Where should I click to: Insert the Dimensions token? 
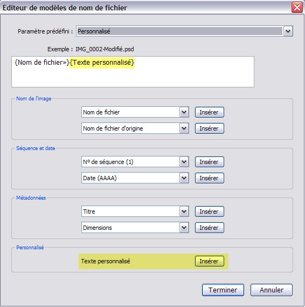[x=210, y=228]
